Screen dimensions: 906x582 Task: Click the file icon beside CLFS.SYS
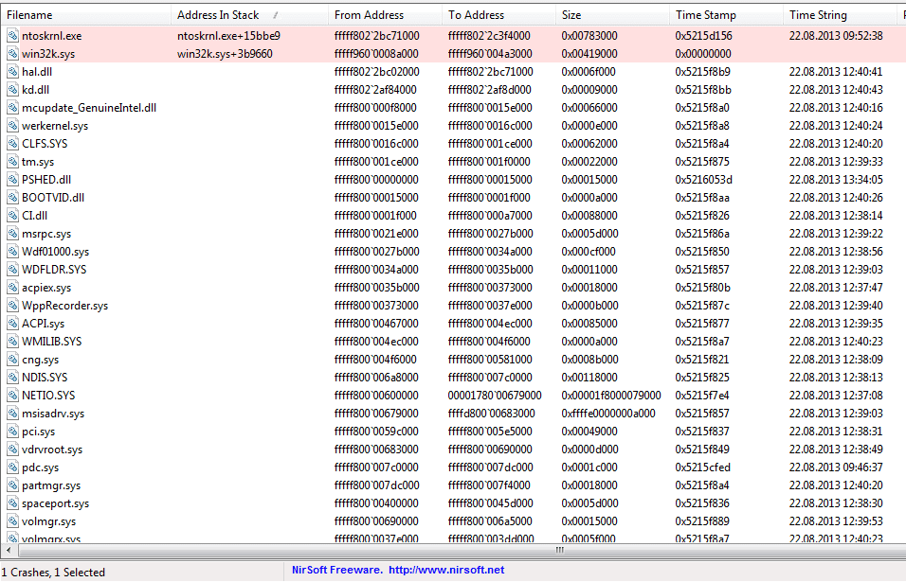[12, 144]
